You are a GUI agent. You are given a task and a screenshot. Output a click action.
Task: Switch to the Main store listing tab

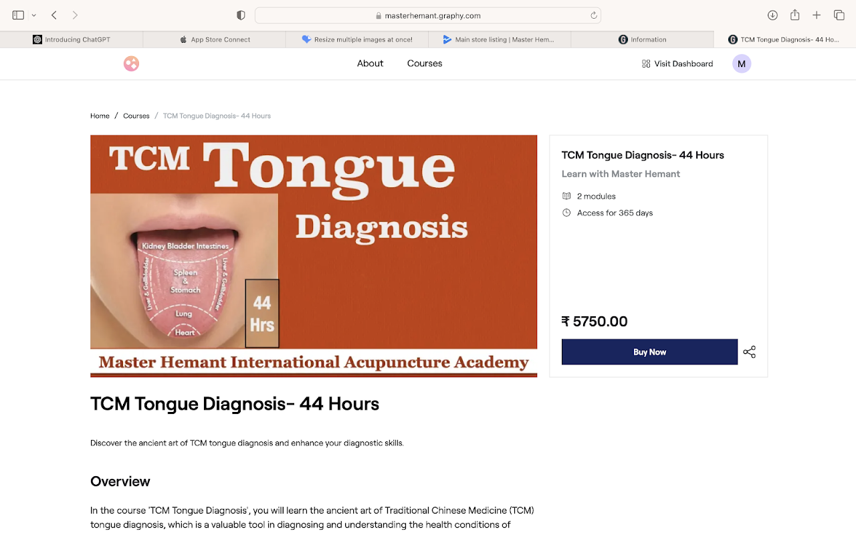pos(499,39)
